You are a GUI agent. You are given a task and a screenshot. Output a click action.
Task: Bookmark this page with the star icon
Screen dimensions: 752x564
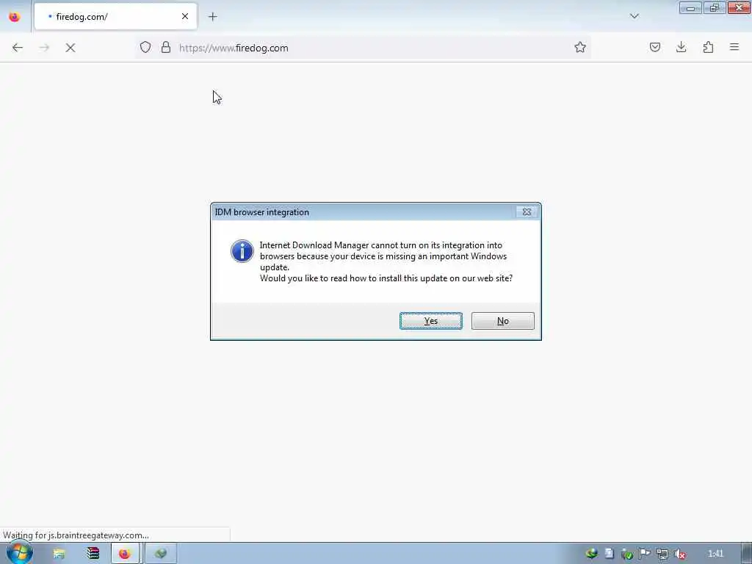pos(580,47)
